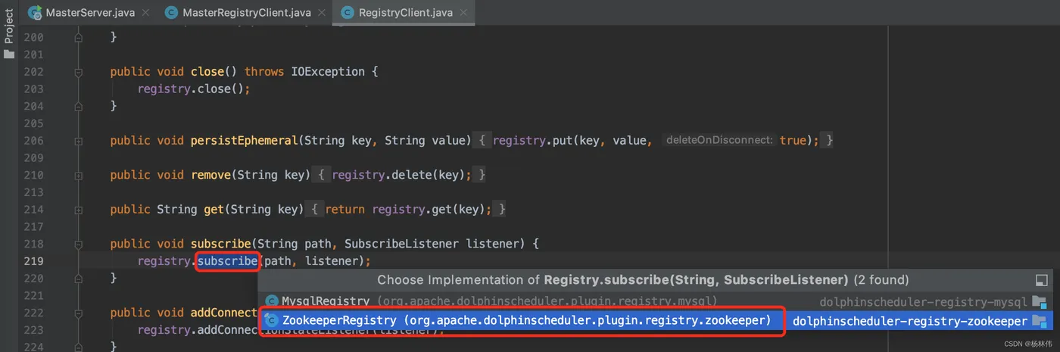Click the Project folder icon in sidebar
The width and height of the screenshot is (1060, 352).
click(x=8, y=55)
